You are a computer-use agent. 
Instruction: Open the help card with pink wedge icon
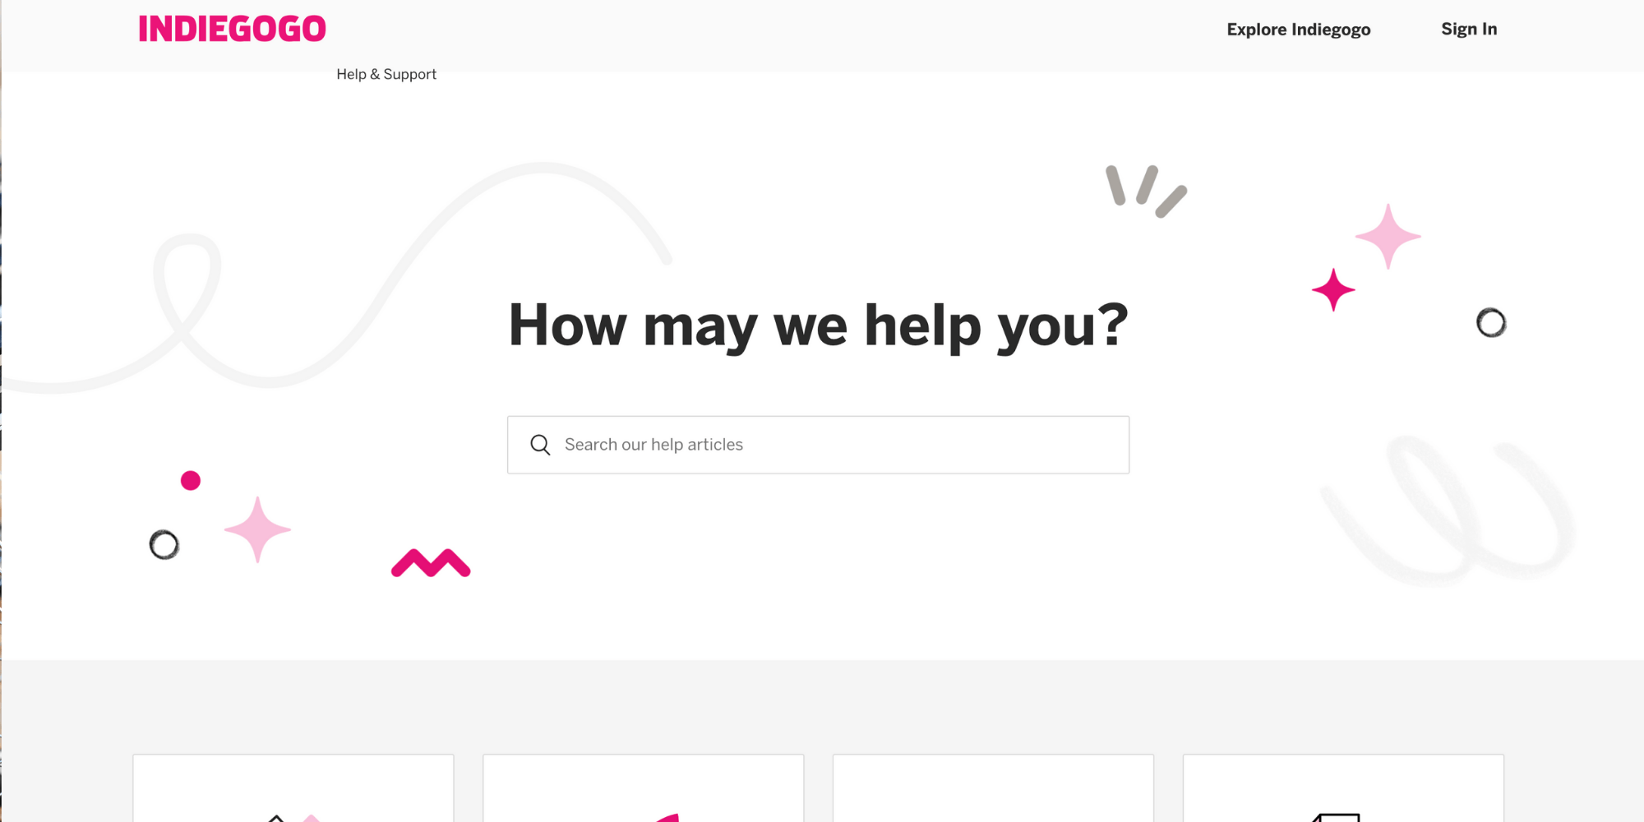tap(644, 787)
